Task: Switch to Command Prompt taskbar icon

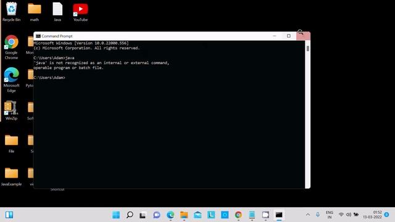Action: point(279,215)
